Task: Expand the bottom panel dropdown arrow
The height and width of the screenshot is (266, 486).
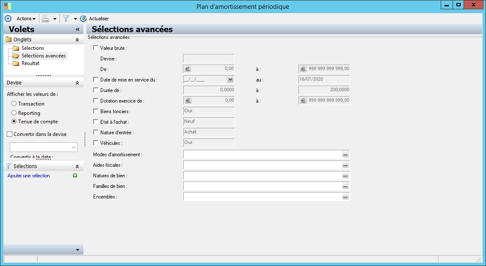Action: [x=77, y=250]
